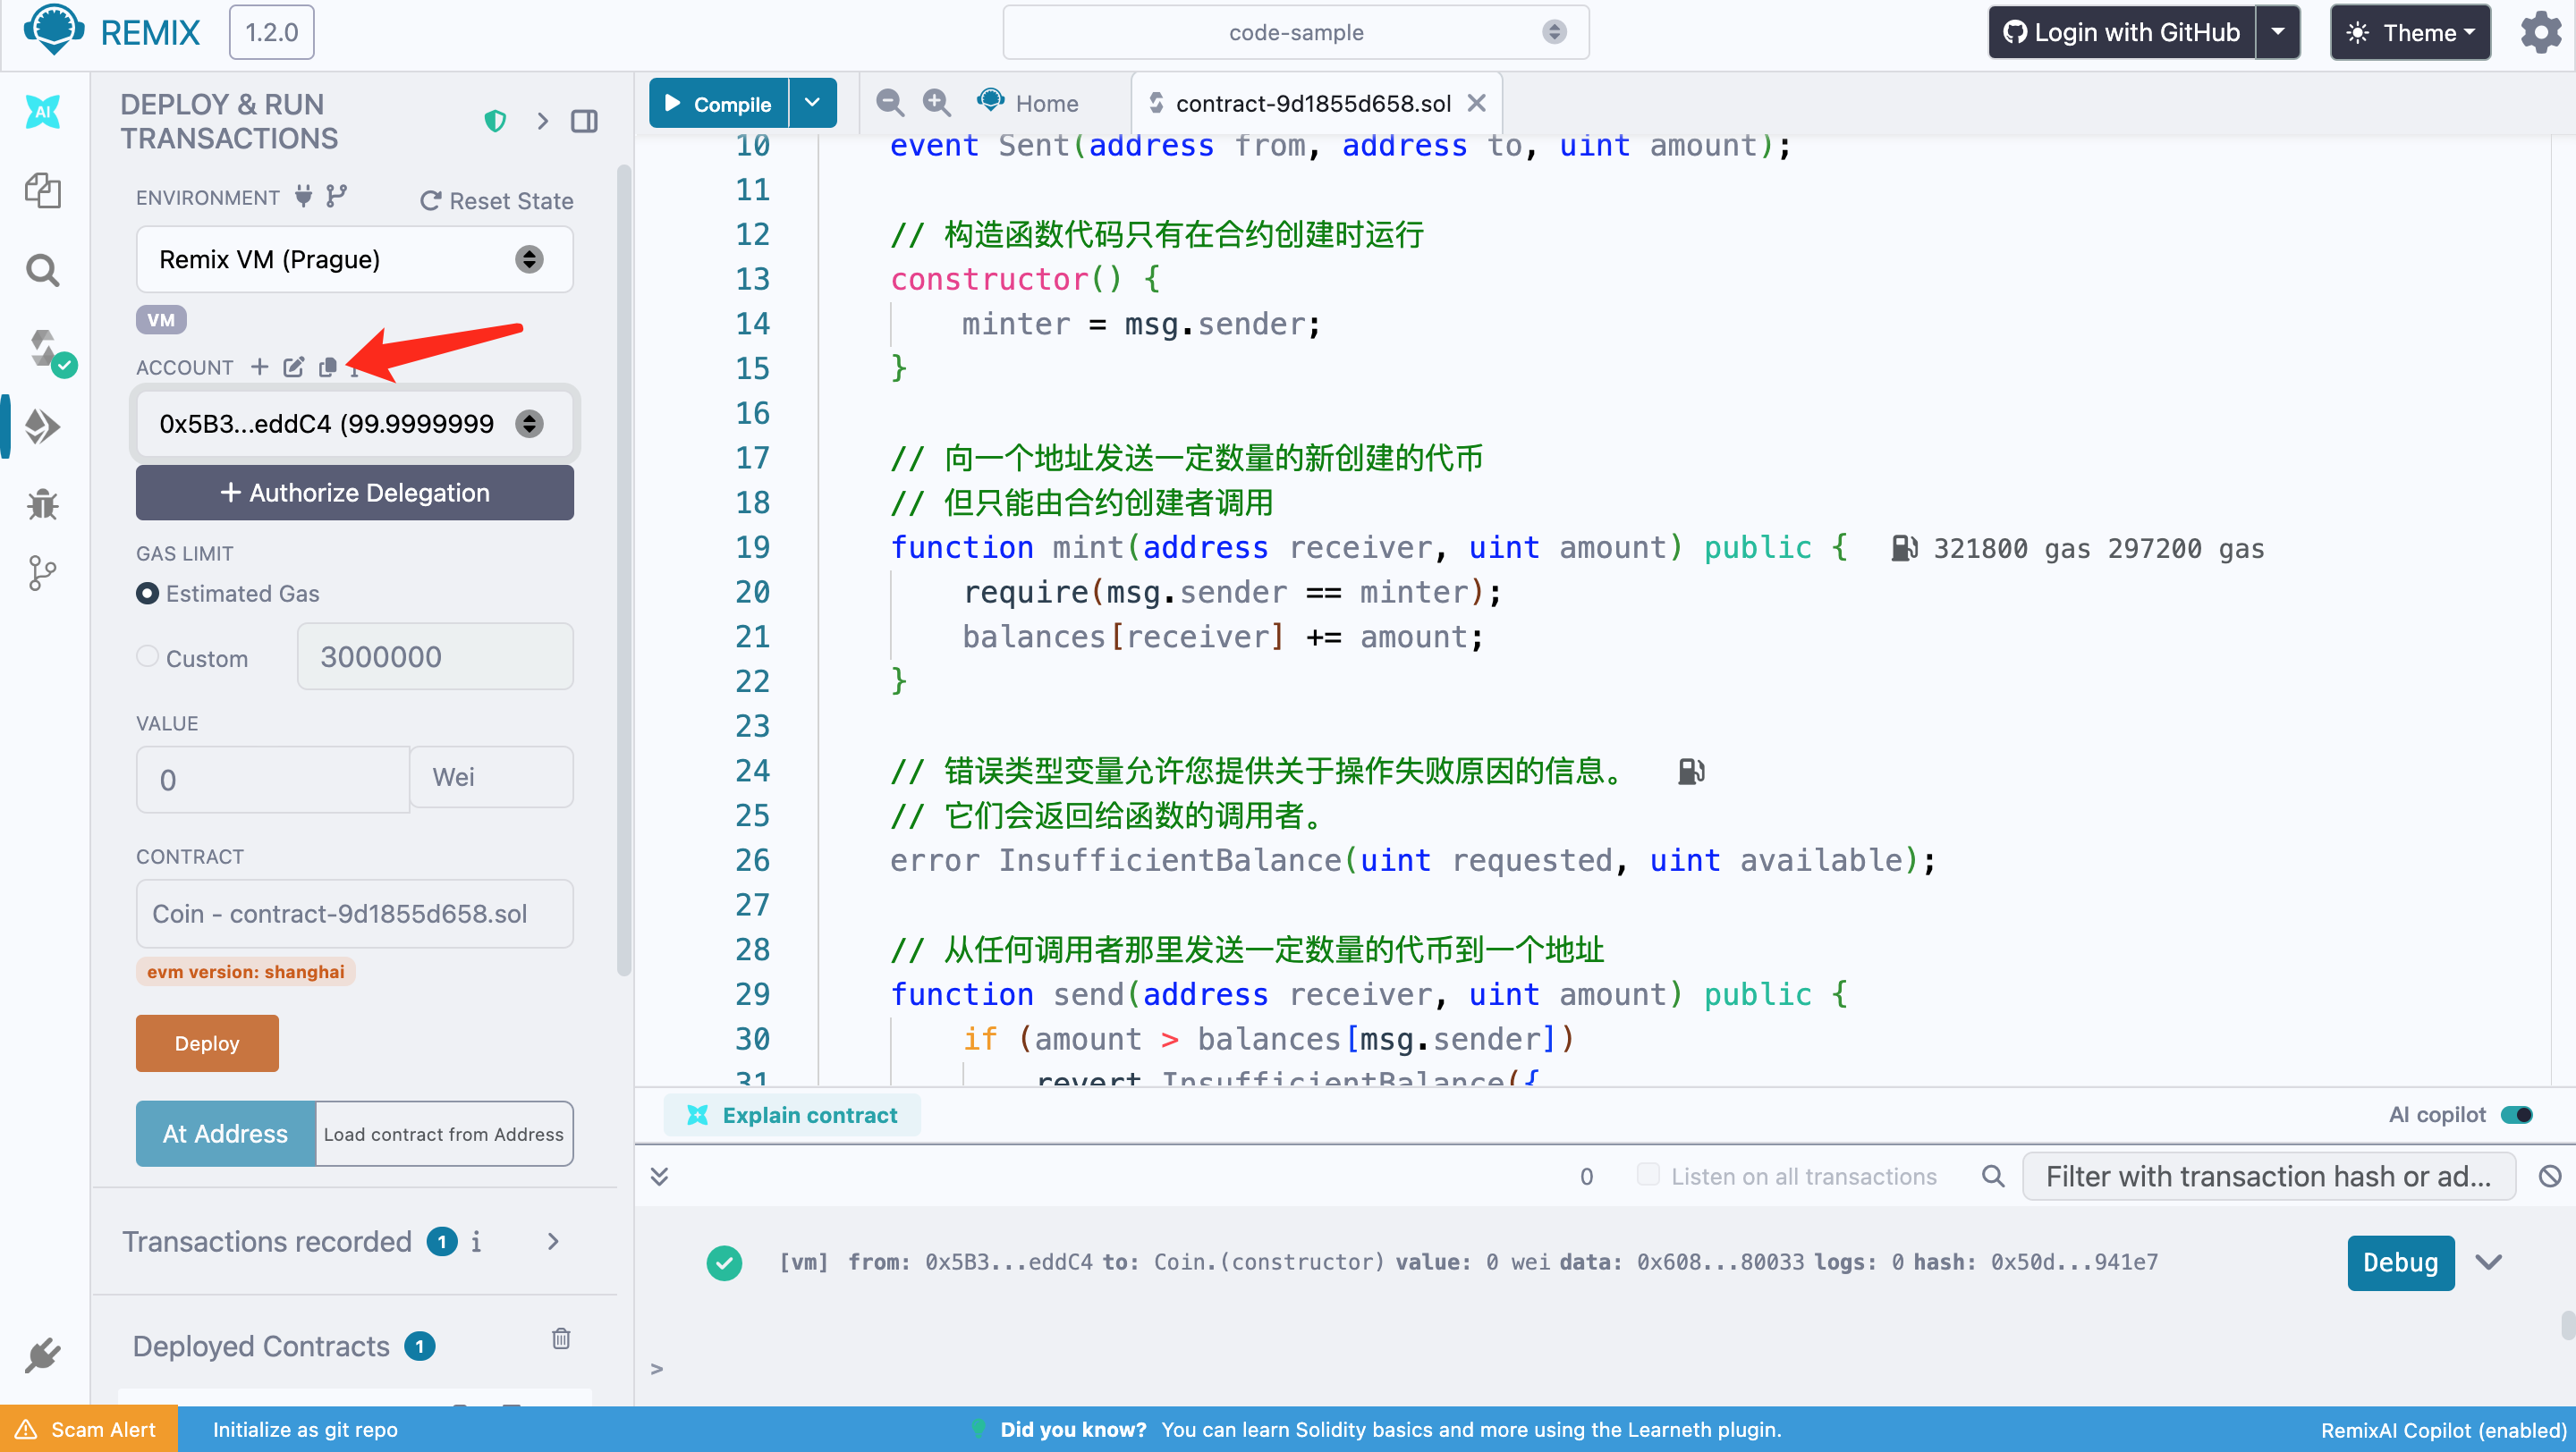Open the Git source control icon
The image size is (2576, 1452).
point(42,572)
